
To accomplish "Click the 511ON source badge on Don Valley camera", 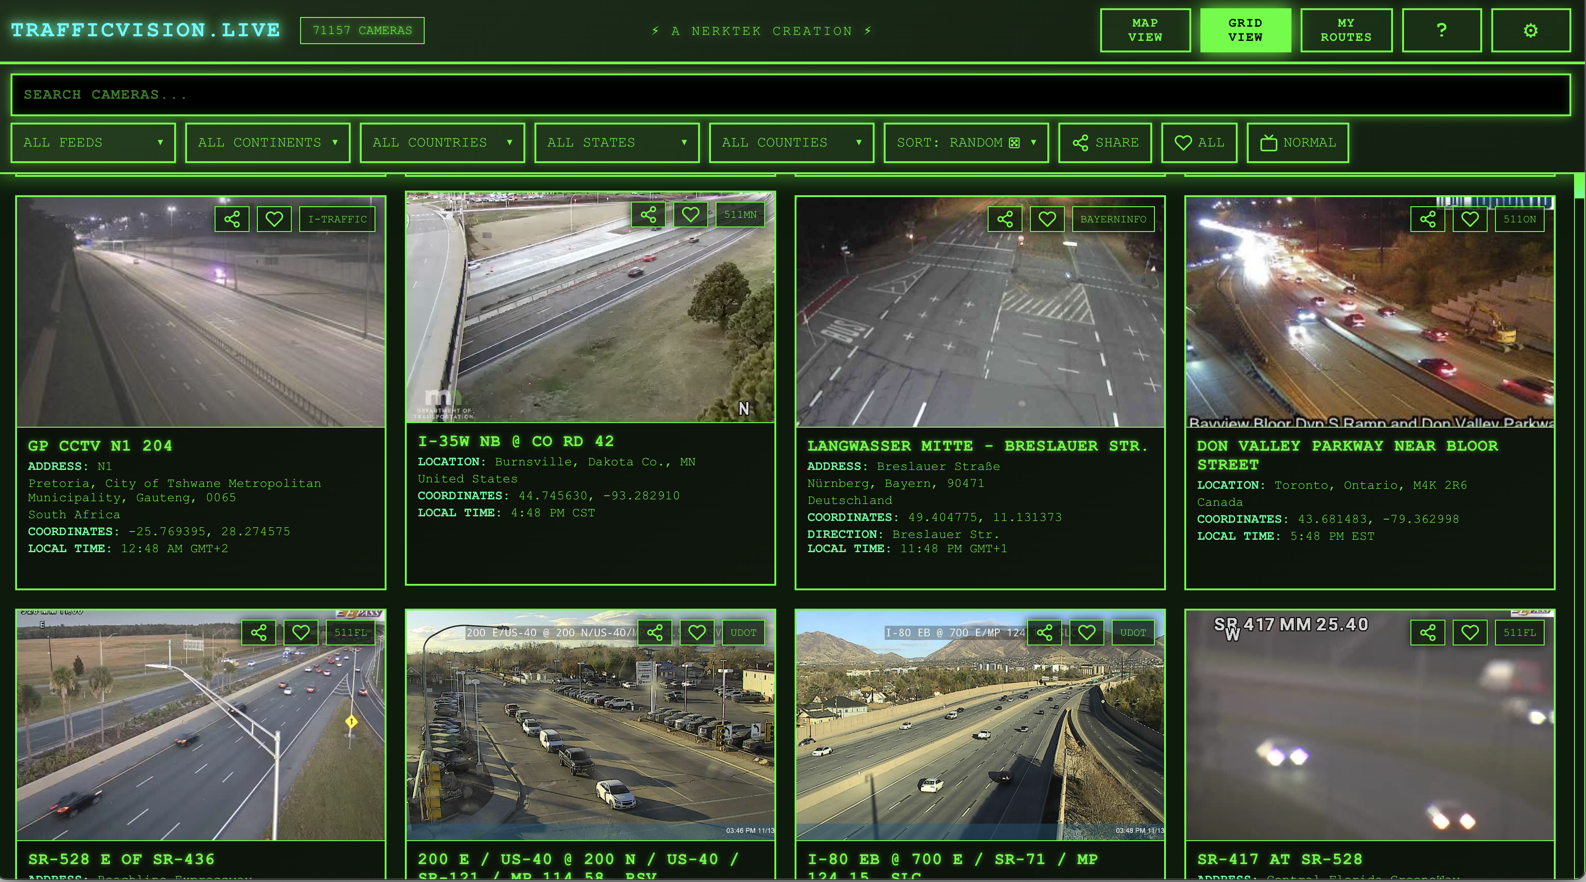I will [x=1520, y=219].
